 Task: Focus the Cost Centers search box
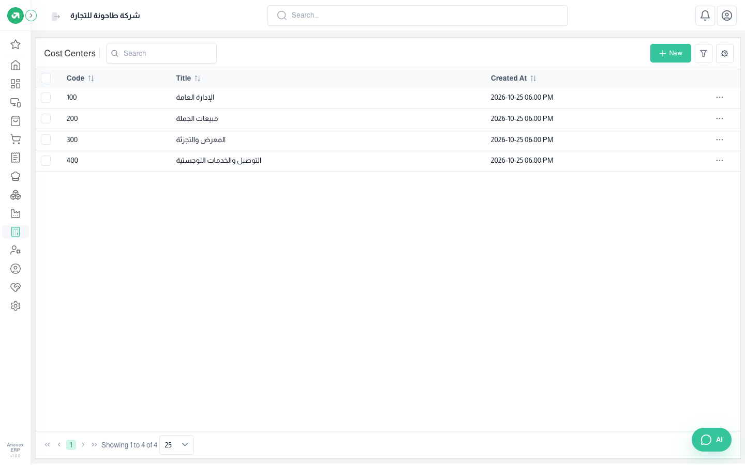[x=161, y=53]
